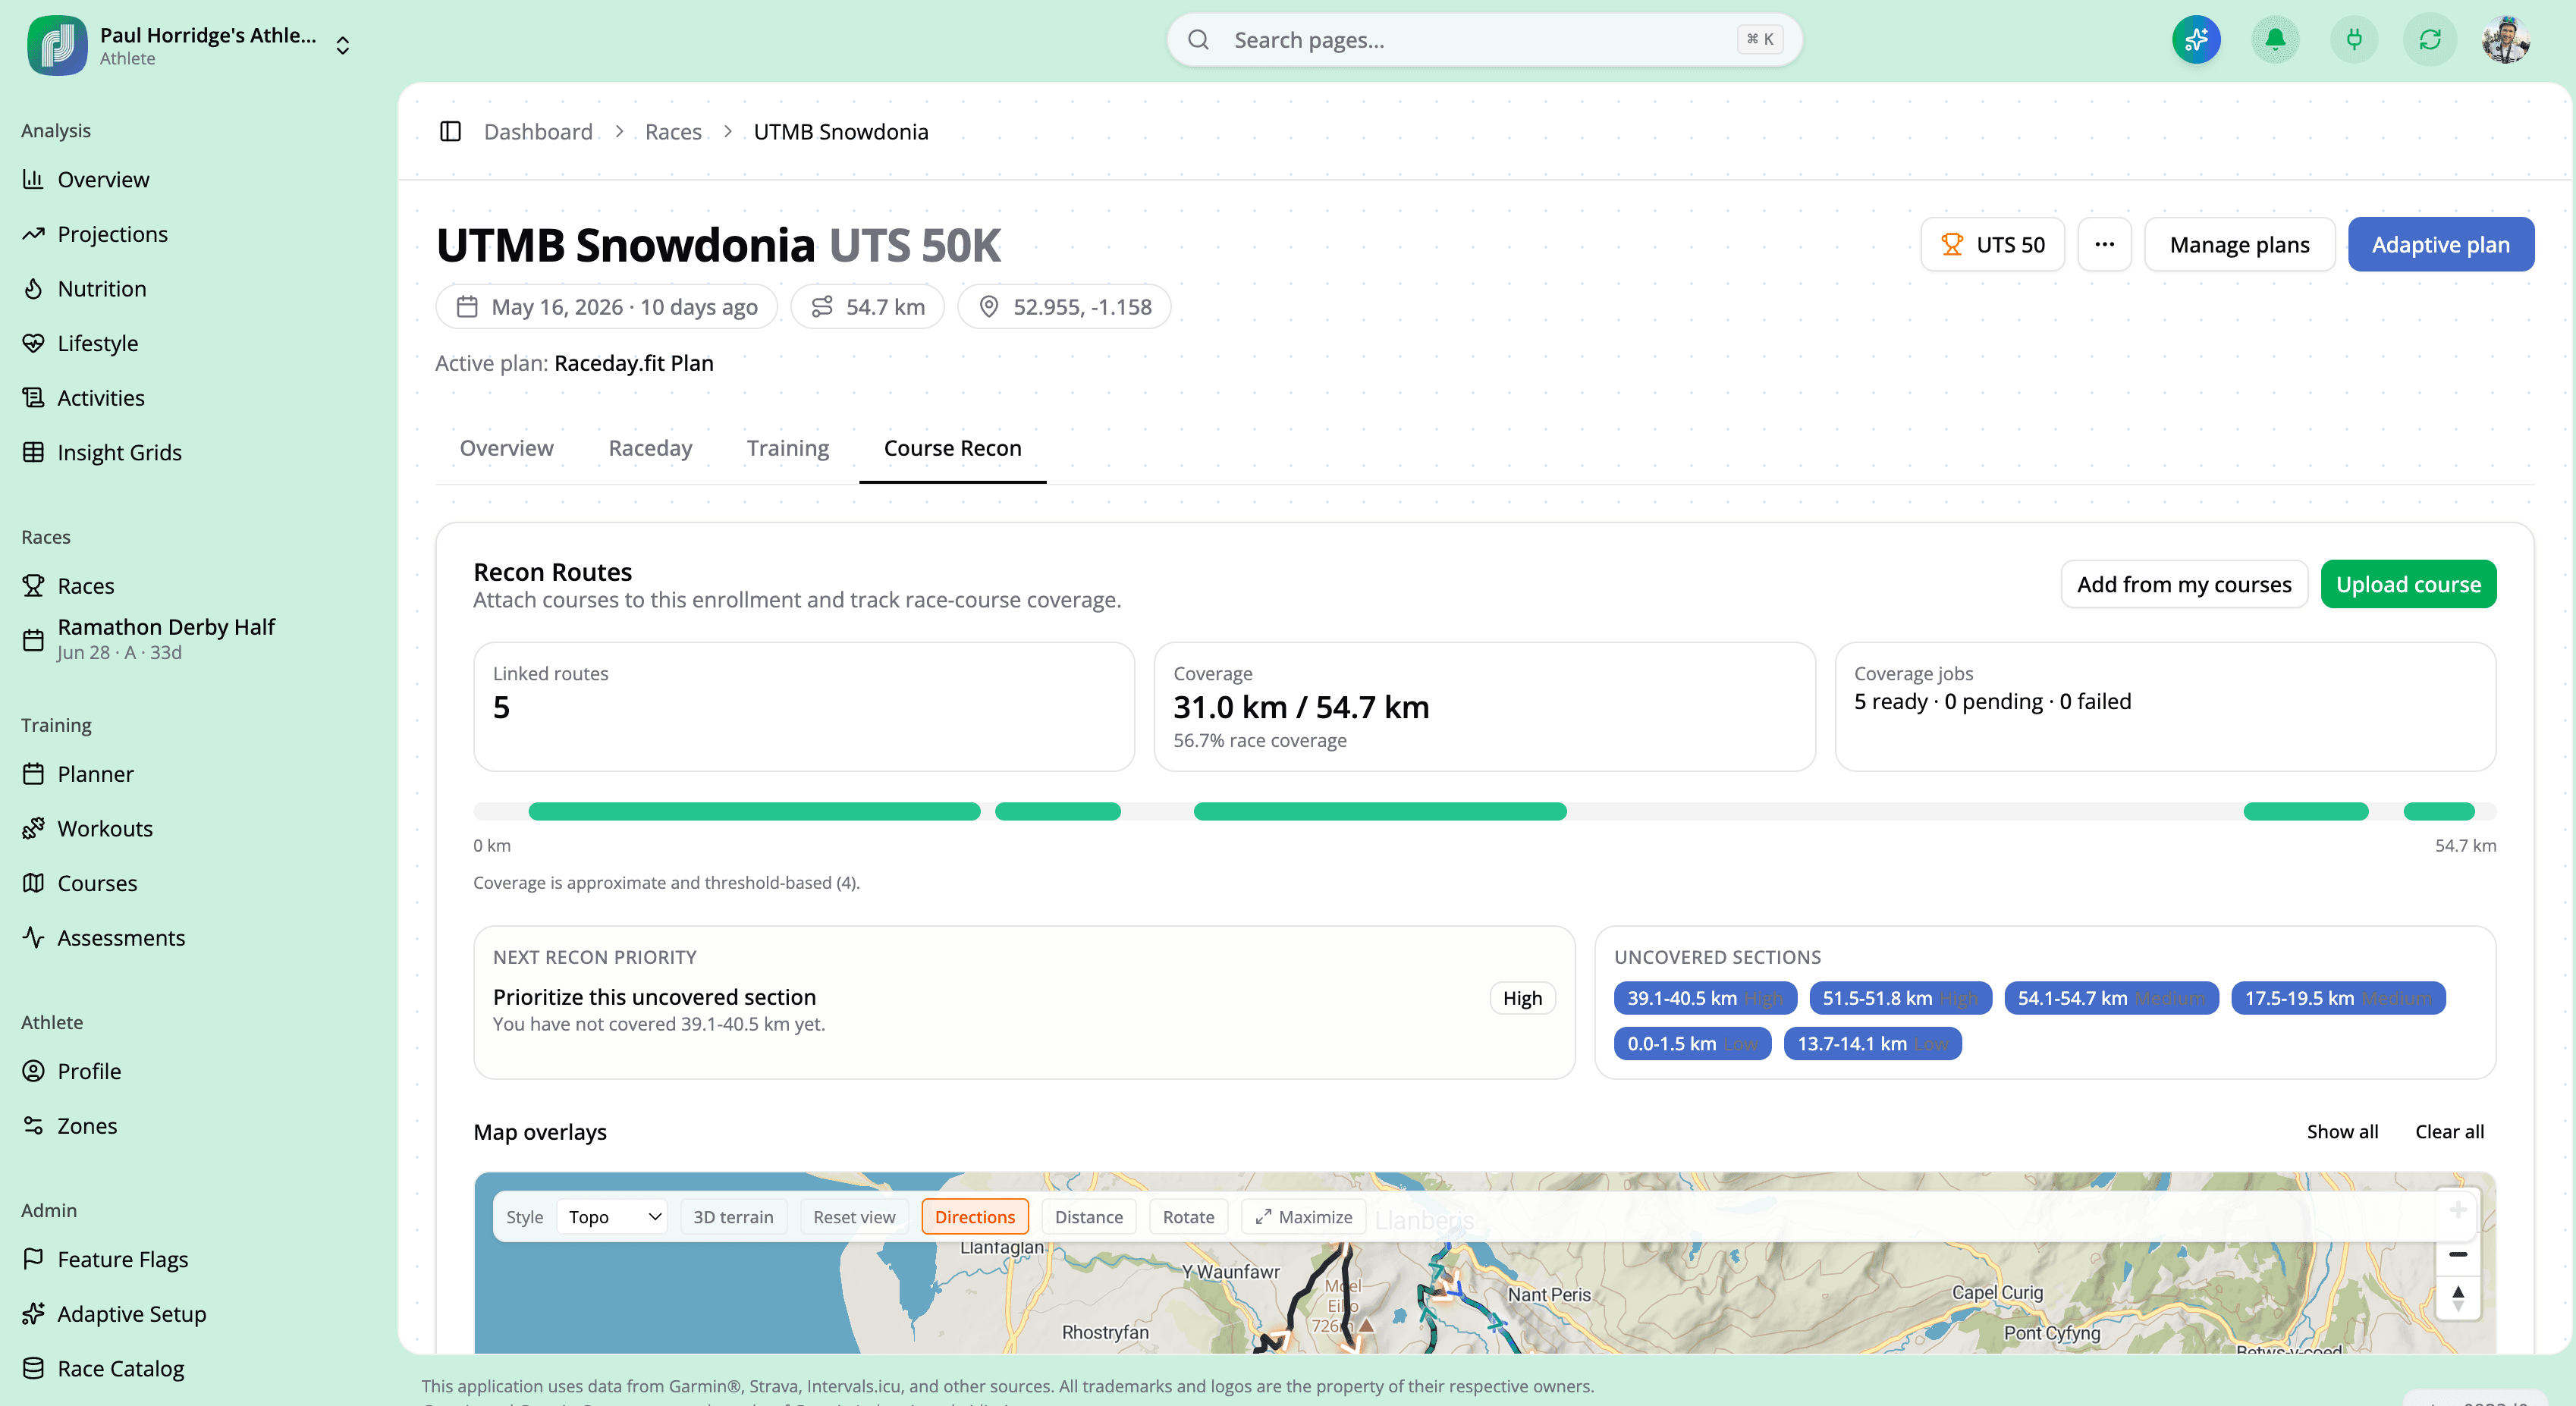Click the sync refresh icon

2430,40
